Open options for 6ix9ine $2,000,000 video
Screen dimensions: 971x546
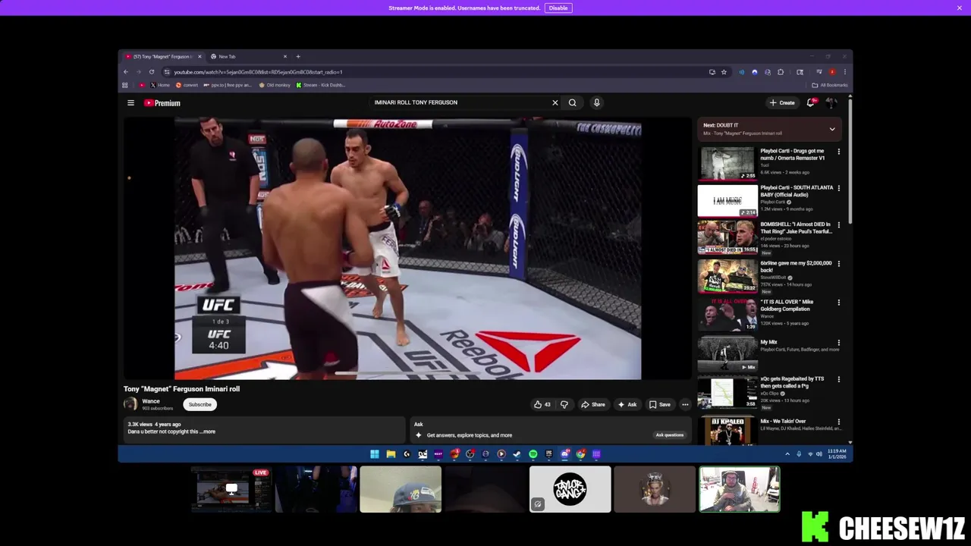[x=838, y=264]
